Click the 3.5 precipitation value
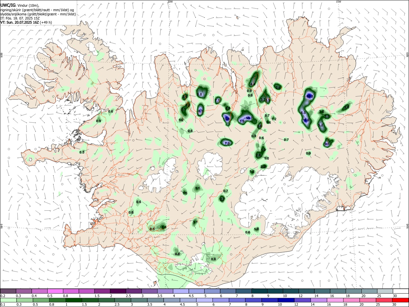 (x=327, y=117)
